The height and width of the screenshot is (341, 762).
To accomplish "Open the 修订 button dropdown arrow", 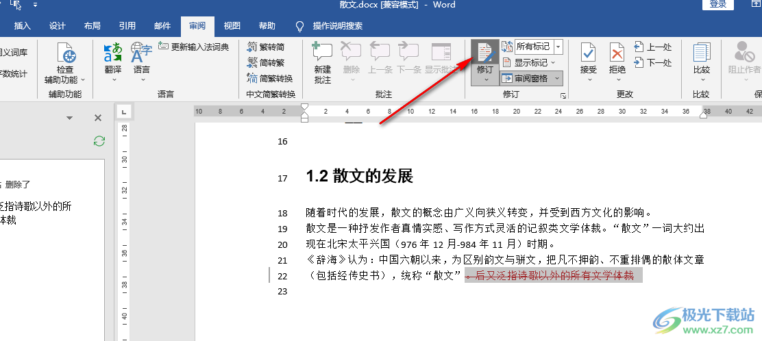I will (484, 79).
